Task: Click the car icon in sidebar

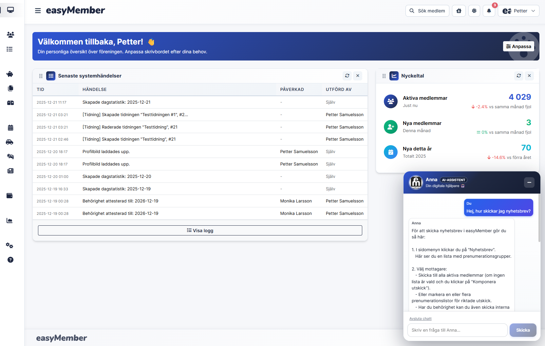Action: (10, 142)
